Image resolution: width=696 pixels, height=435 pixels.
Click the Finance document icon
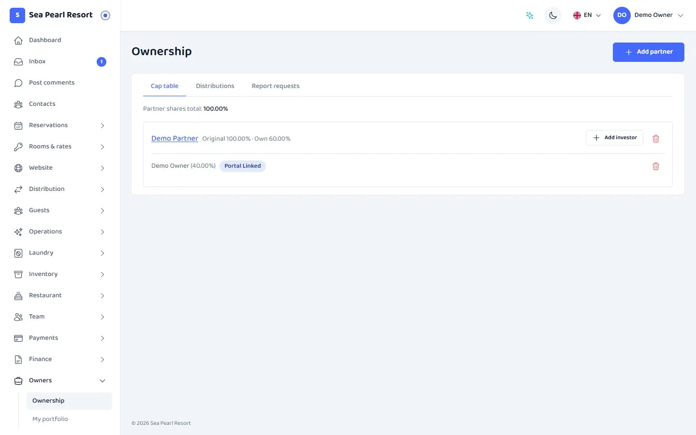(18, 360)
